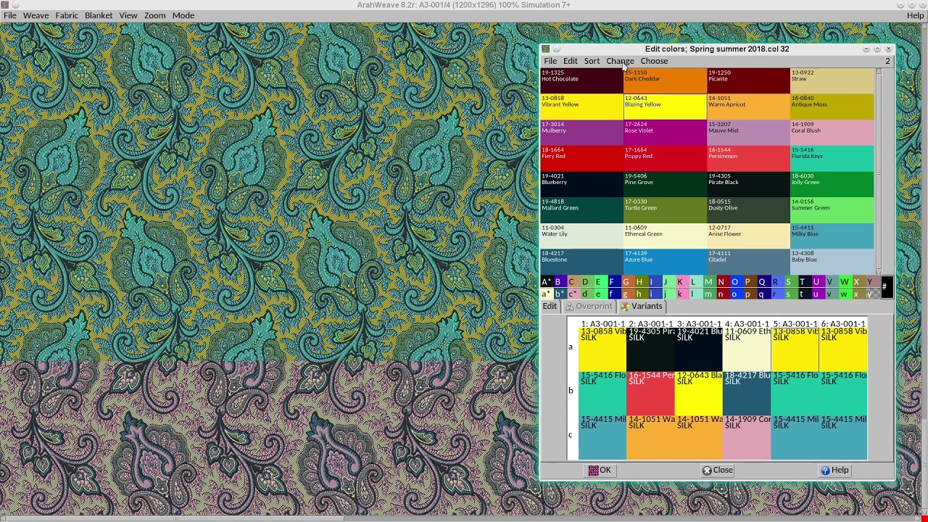The height and width of the screenshot is (522, 928).
Task: Open the Sort menu in Edit colors
Action: [592, 61]
